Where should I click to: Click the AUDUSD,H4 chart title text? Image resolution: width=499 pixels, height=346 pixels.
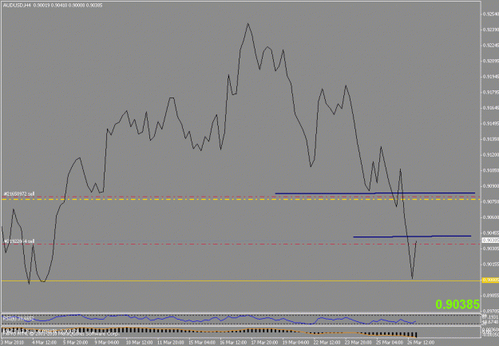point(17,6)
